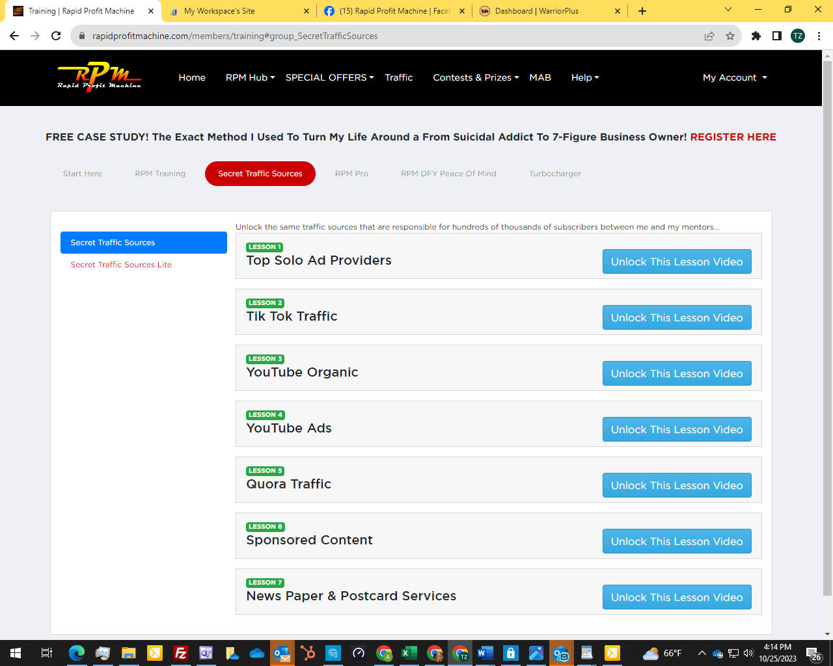This screenshot has height=666, width=833.
Task: Click the page vertical scrollbar
Action: 827,328
